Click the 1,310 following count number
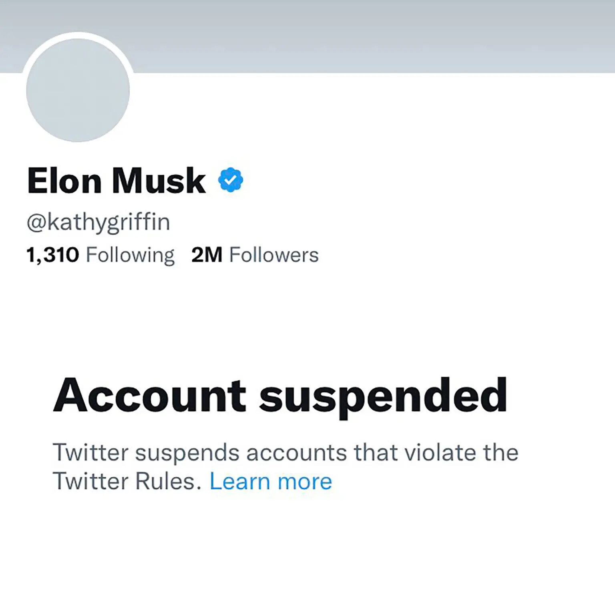 click(x=53, y=255)
